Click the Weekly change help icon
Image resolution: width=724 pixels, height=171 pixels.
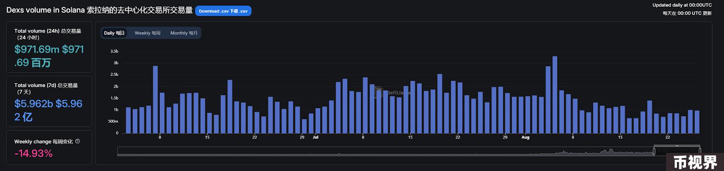click(77, 141)
